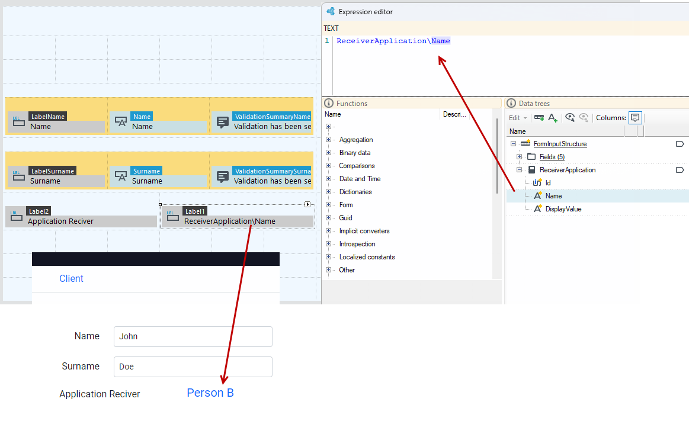Click the Person B link in preview

(210, 393)
